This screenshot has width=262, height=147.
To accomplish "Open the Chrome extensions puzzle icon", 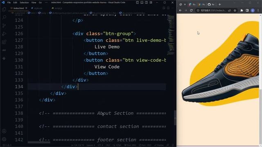I will 242,10.
